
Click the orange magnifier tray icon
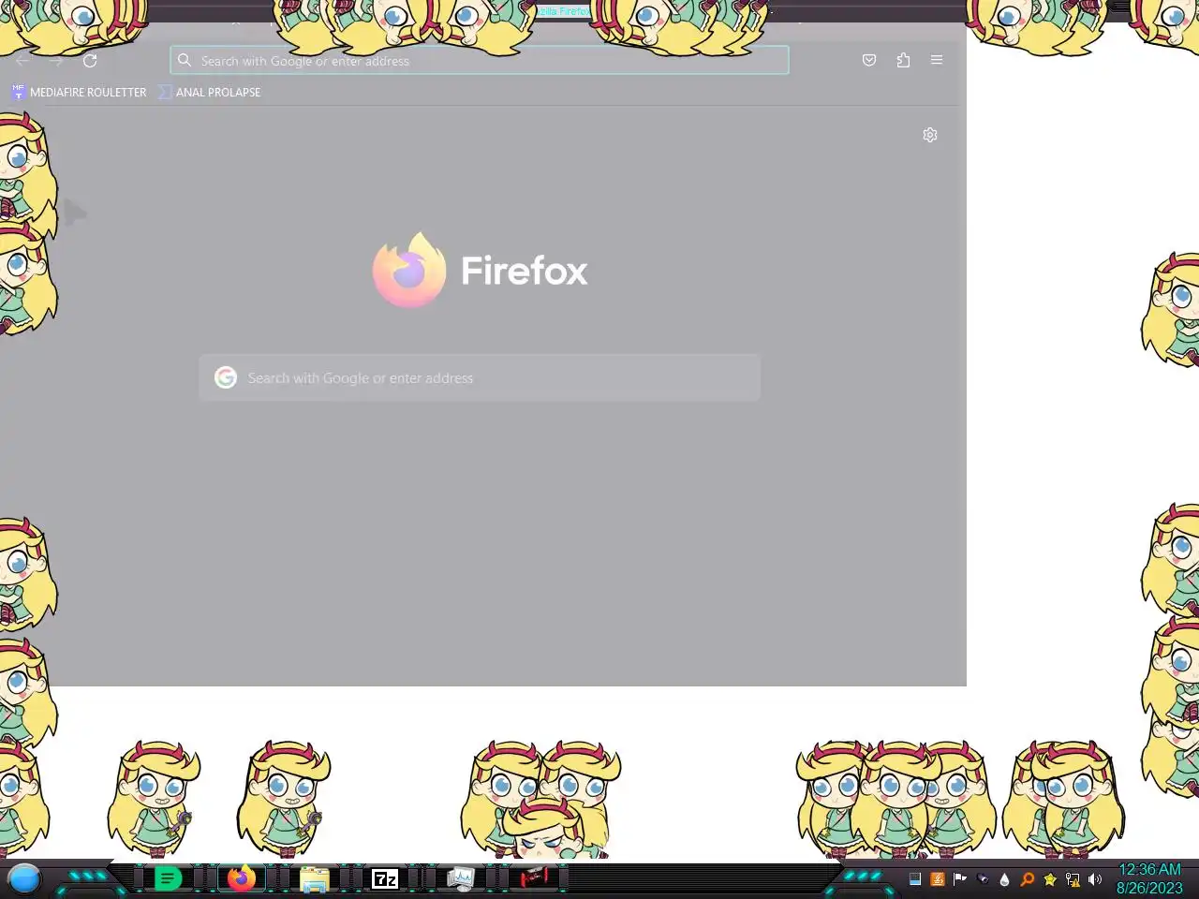(x=1028, y=879)
